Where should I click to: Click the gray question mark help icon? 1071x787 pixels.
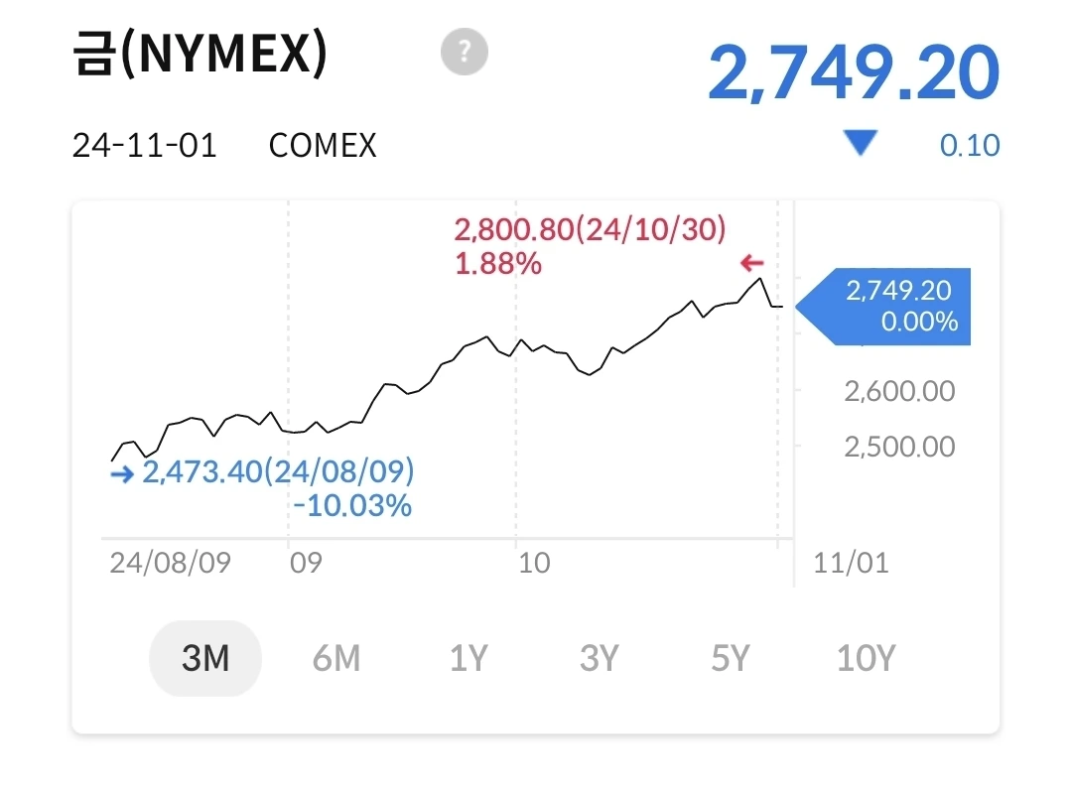click(465, 52)
